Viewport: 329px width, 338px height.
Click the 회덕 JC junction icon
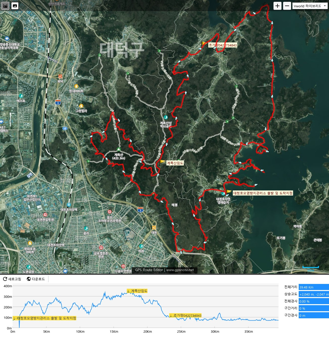pyautogui.click(x=60, y=76)
